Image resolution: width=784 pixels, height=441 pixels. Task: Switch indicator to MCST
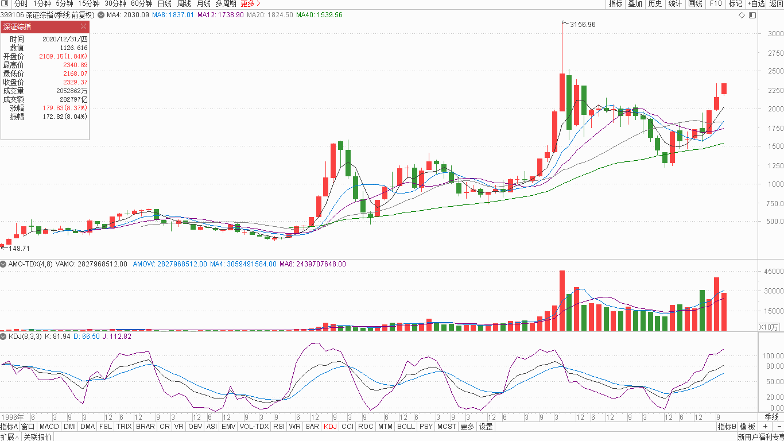pyautogui.click(x=447, y=427)
